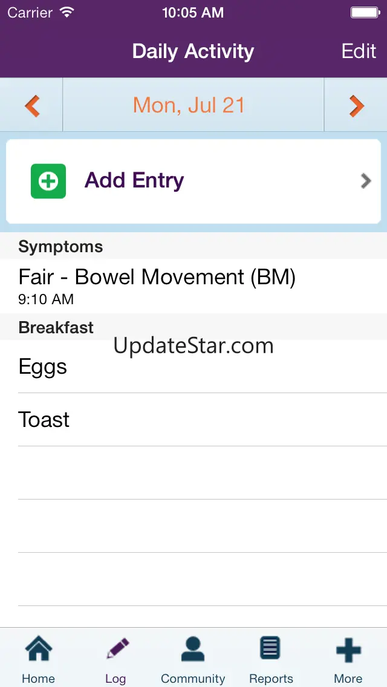The width and height of the screenshot is (387, 687).
Task: Go to next day with right arrow
Action: coord(357,106)
